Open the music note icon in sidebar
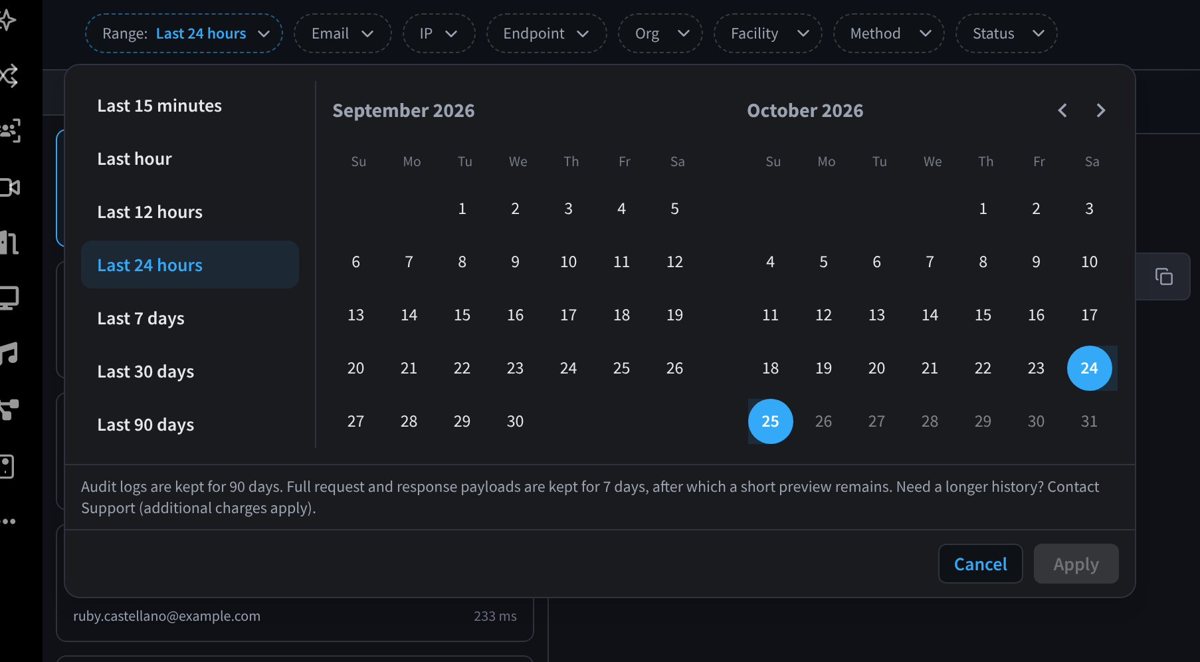 (x=9, y=353)
